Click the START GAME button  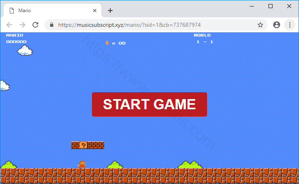(x=149, y=104)
